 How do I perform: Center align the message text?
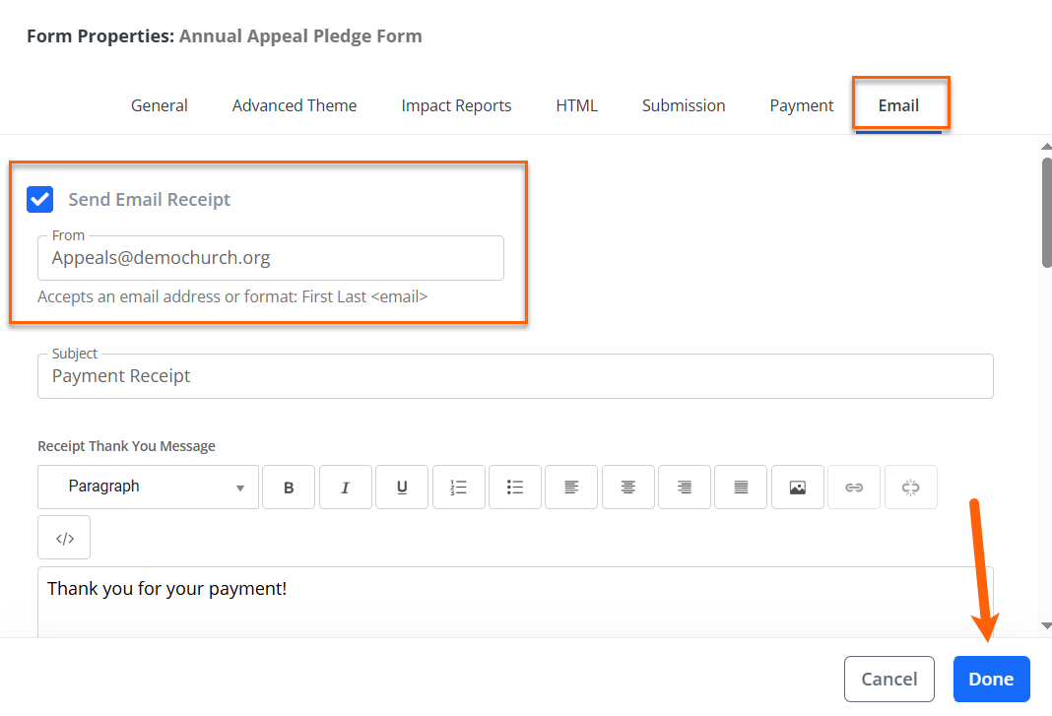coord(628,488)
